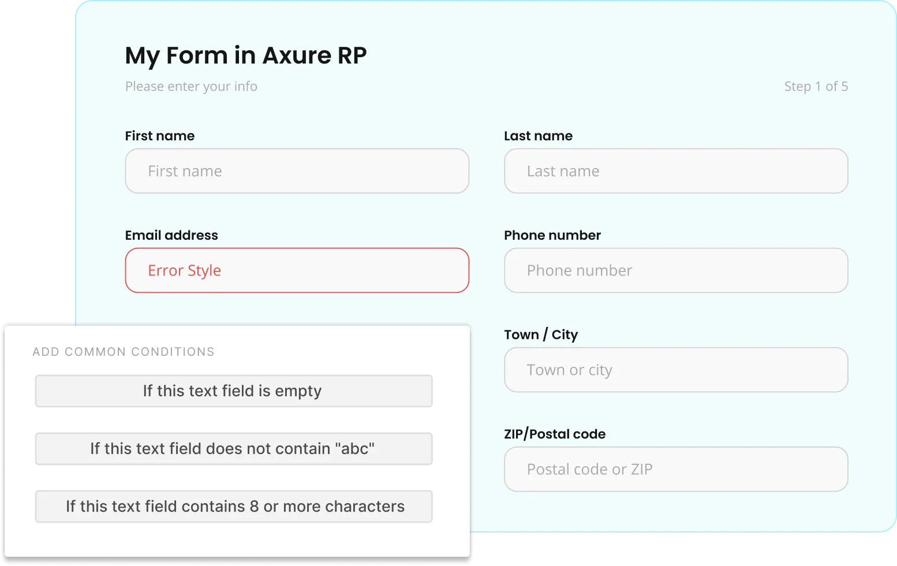Click the bold 'Last name' label
The height and width of the screenshot is (566, 897).
tap(538, 136)
